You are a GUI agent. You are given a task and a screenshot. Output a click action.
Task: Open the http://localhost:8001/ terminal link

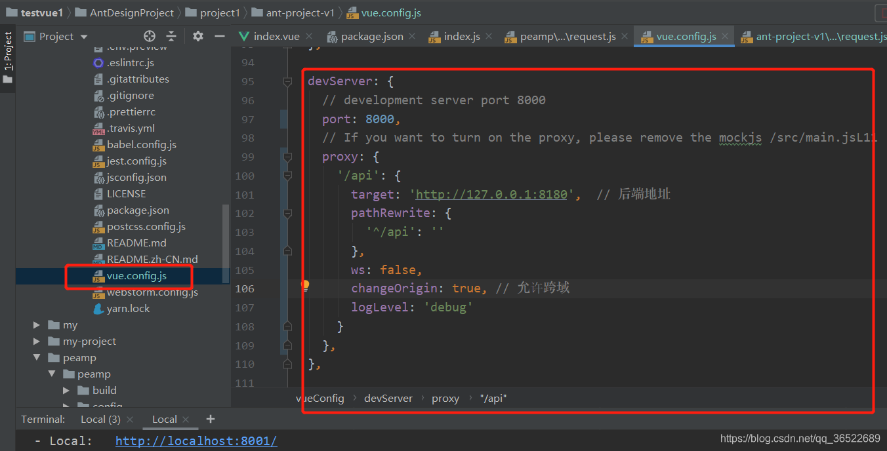tap(196, 441)
